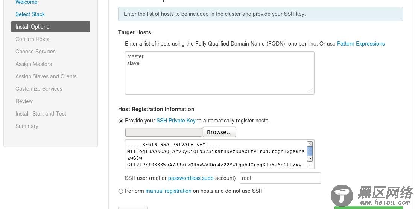418x209 pixels.
Task: Open the Welcome step
Action: (26, 2)
